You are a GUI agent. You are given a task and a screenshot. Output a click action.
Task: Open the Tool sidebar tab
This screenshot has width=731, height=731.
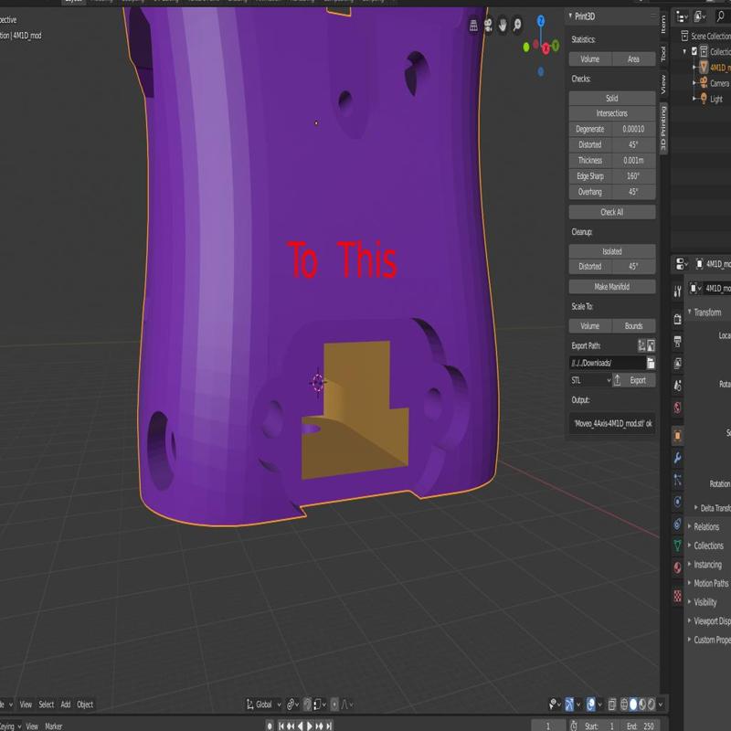pos(663,54)
